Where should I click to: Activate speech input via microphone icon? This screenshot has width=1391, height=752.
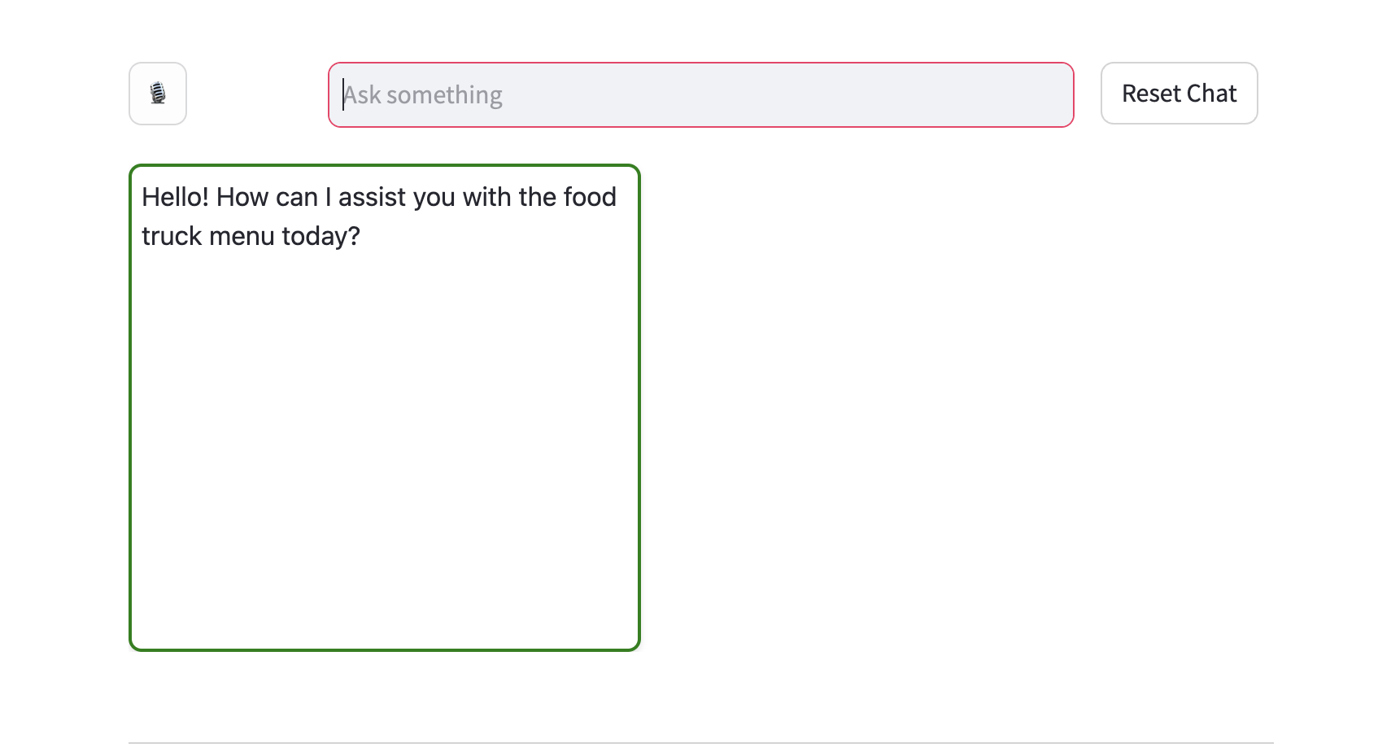coord(158,94)
